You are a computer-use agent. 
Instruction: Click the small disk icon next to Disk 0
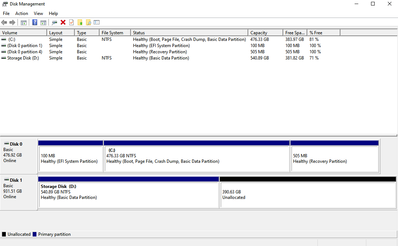[7, 144]
